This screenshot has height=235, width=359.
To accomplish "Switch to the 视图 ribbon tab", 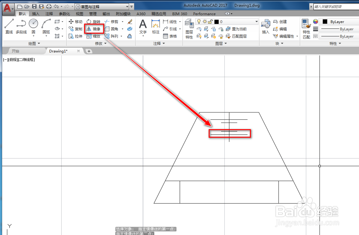I will pyautogui.click(x=80, y=14).
